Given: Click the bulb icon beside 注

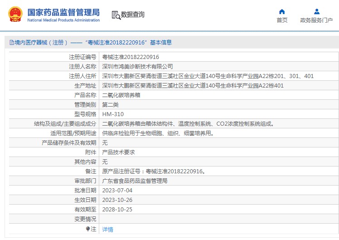Looking at the screenshot, I should click(88, 229).
